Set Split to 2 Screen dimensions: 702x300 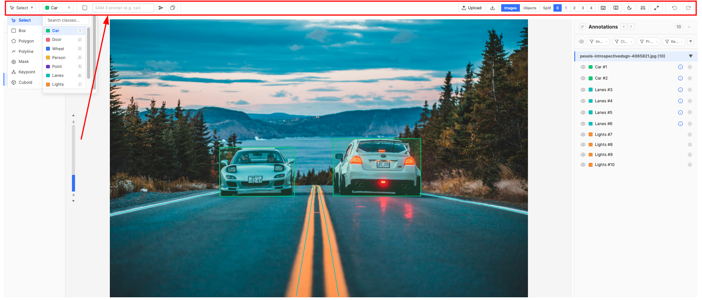coord(574,8)
